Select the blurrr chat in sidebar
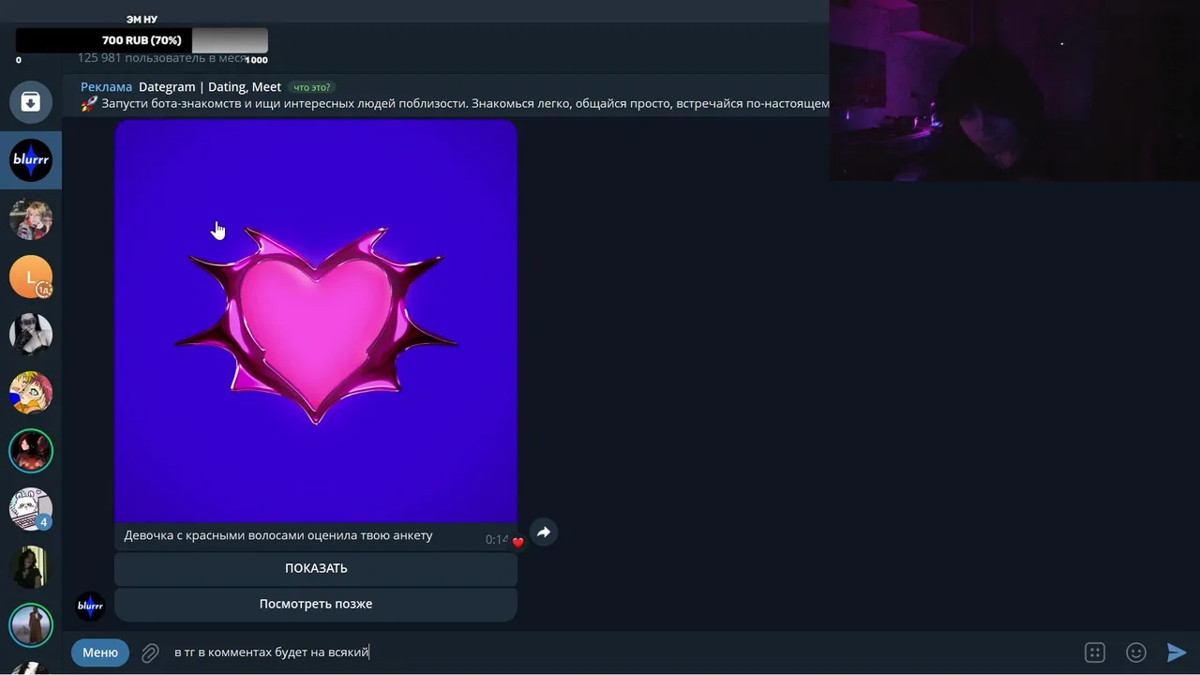 31,160
